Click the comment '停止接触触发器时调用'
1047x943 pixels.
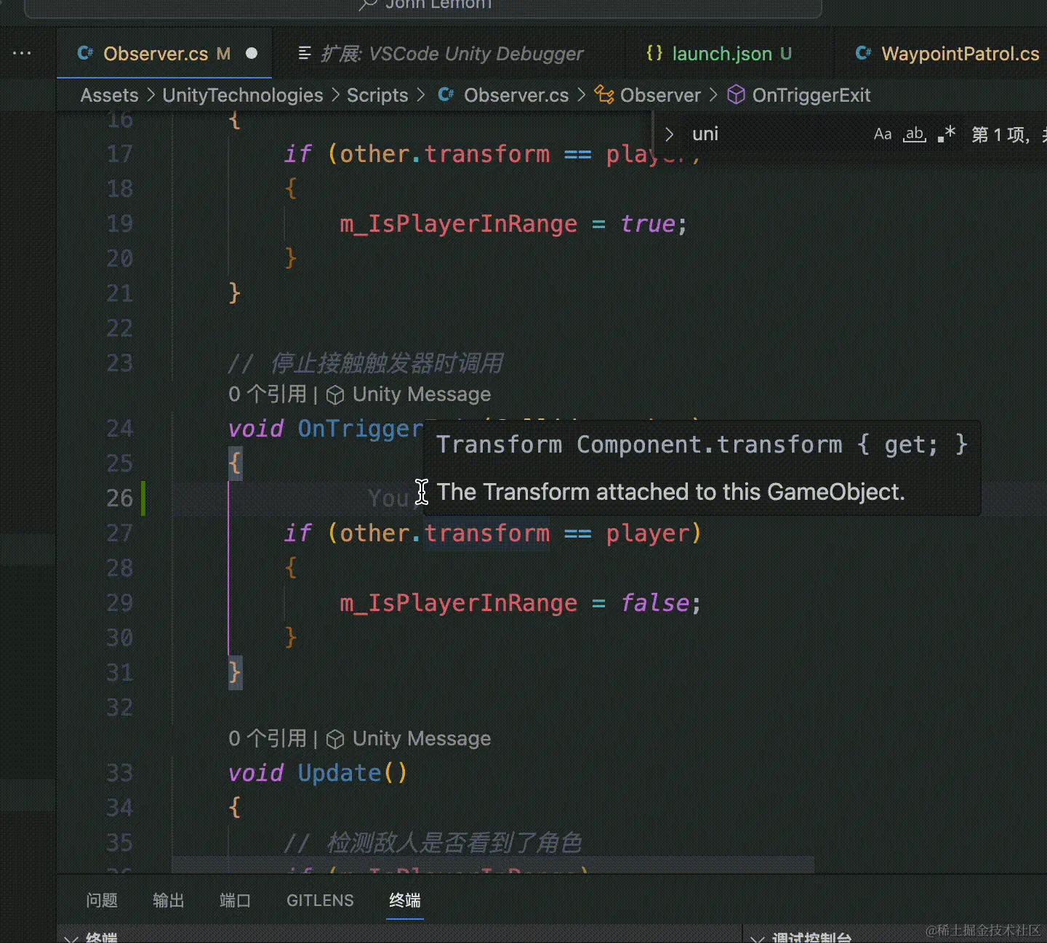(387, 363)
